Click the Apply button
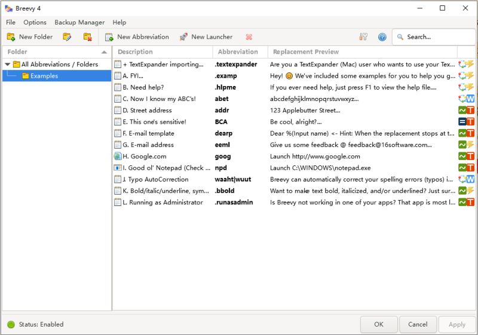Screen dimensions: 478x335 [x=456, y=324]
